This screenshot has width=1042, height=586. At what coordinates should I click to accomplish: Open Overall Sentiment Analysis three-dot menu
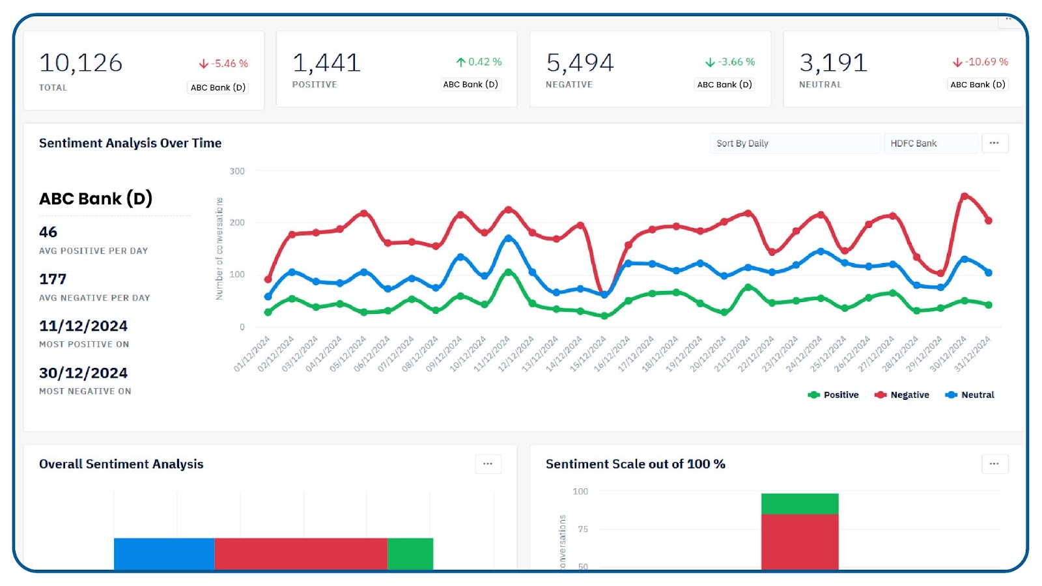point(488,464)
